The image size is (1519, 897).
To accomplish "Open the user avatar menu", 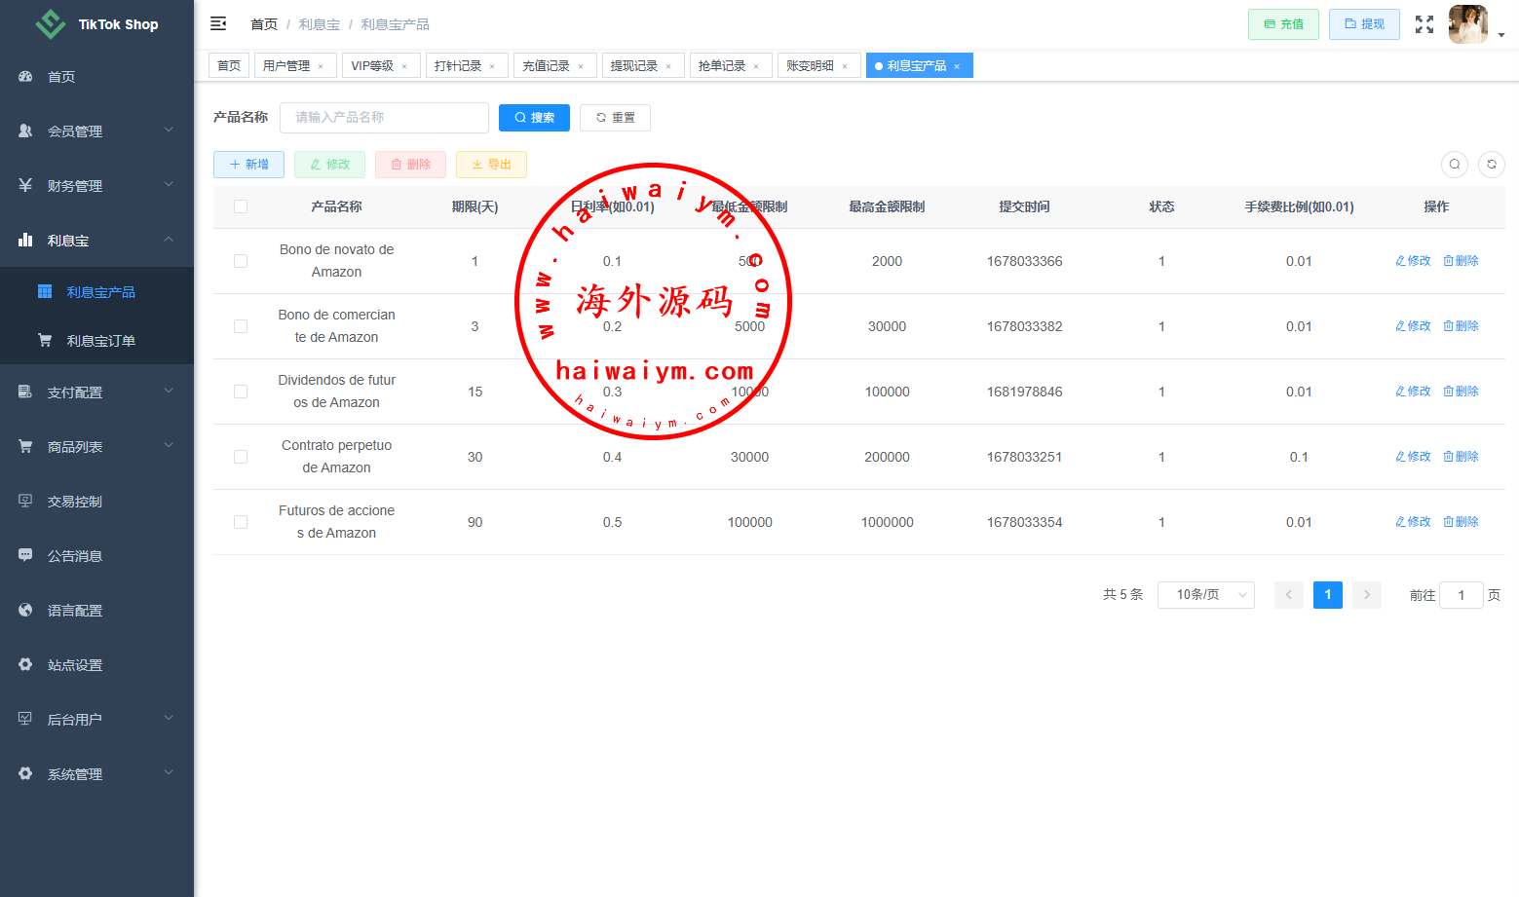I will click(x=1468, y=24).
